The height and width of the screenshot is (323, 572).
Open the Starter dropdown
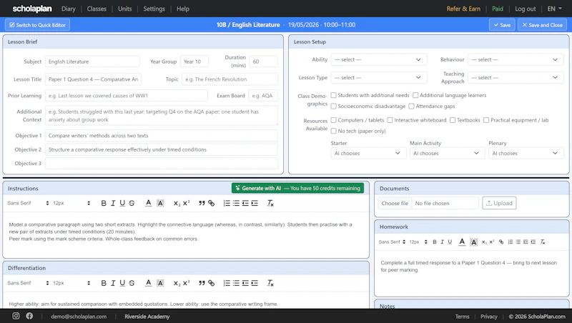[x=368, y=153]
